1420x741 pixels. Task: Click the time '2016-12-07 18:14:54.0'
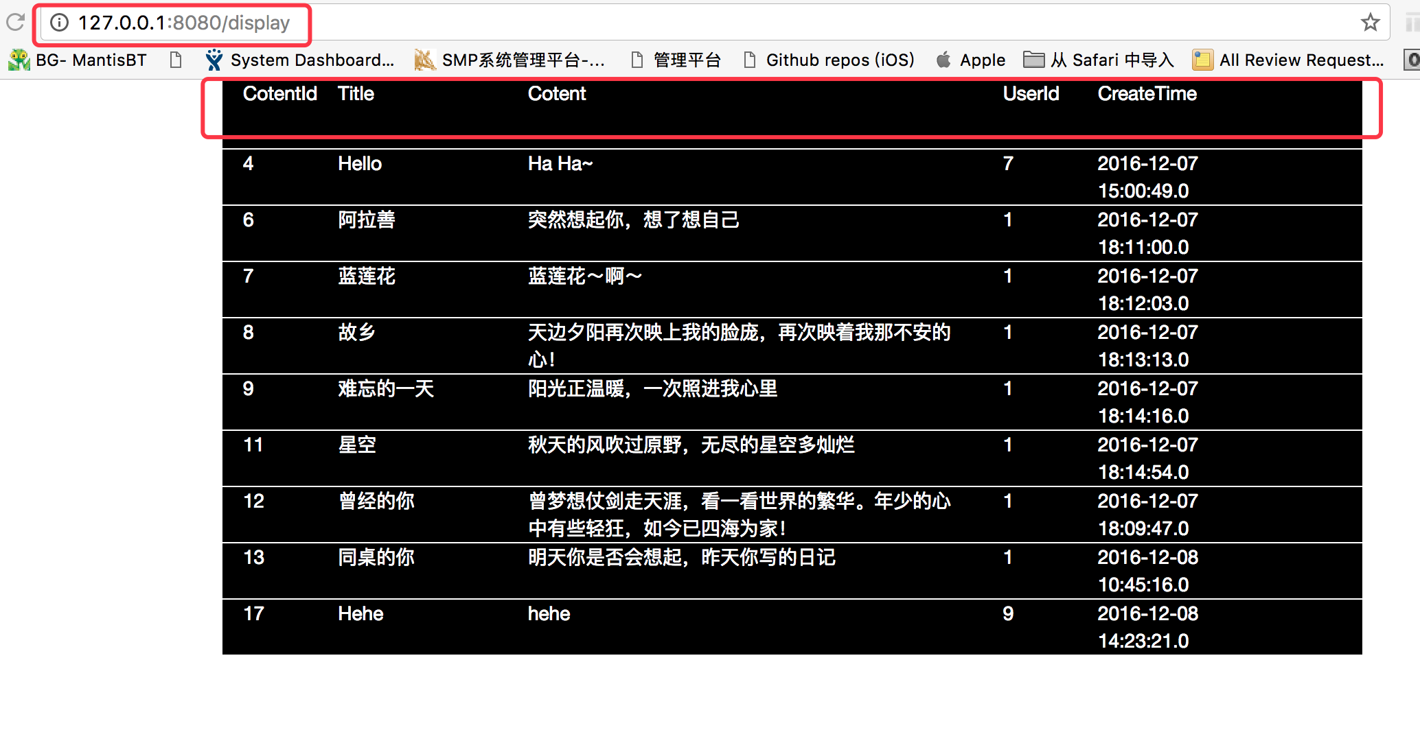pos(1147,458)
